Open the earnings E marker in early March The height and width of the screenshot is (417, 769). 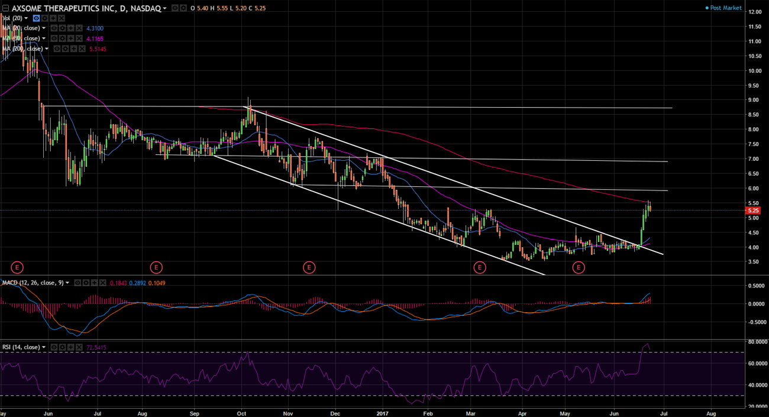(x=480, y=268)
